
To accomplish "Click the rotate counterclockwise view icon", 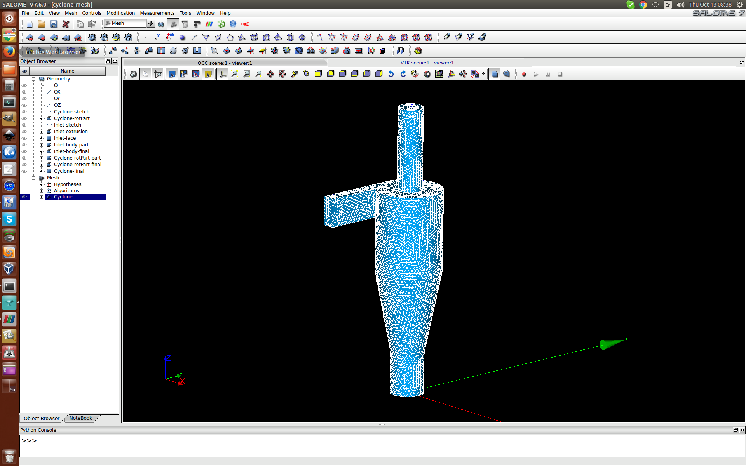I will (x=391, y=74).
